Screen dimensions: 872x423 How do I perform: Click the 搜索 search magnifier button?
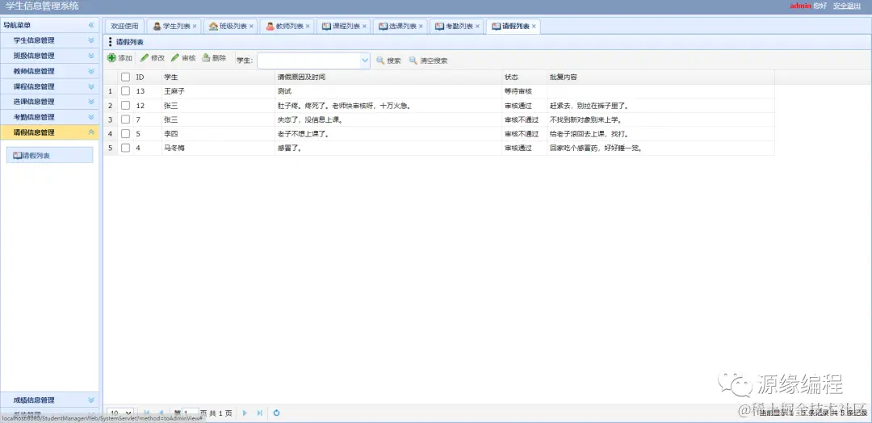388,61
